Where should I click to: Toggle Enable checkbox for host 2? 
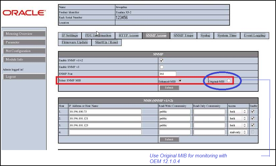click(x=253, y=118)
